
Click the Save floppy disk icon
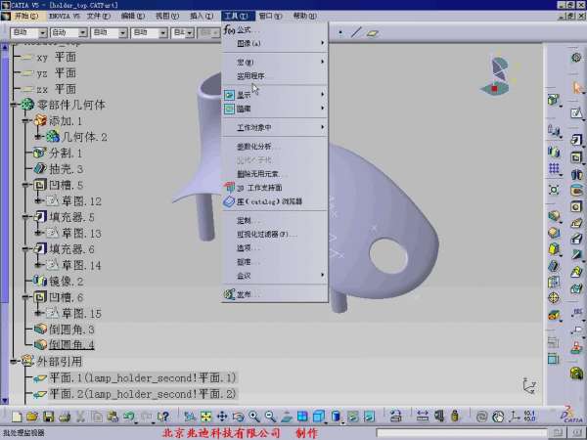point(49,417)
